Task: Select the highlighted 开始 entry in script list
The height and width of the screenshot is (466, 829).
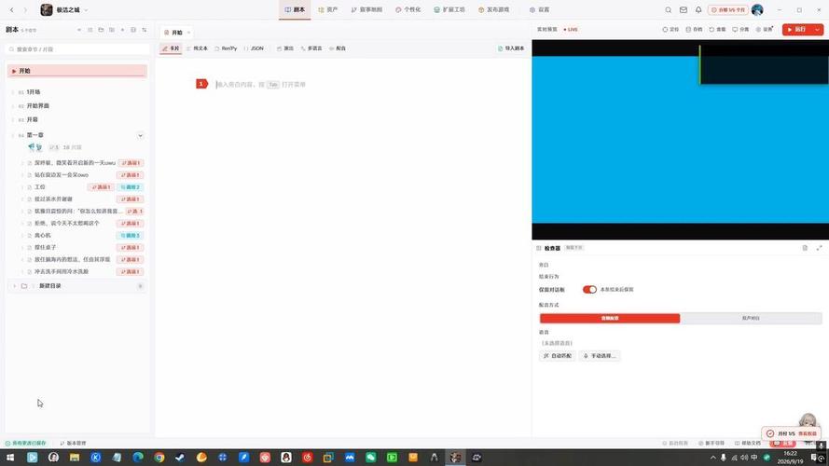Action: (x=77, y=71)
